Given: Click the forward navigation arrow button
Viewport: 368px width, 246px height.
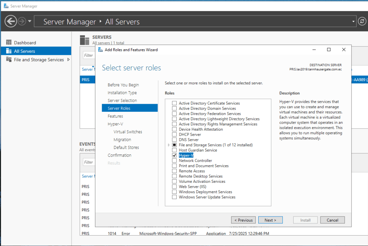Looking at the screenshot, I should pyautogui.click(x=22, y=22).
